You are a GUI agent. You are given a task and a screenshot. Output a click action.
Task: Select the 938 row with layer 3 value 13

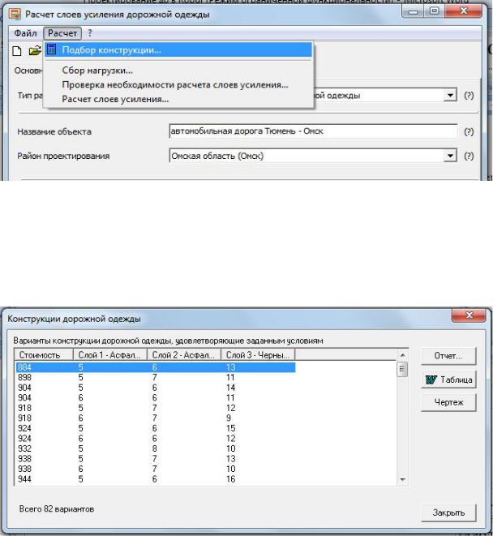coord(156,459)
